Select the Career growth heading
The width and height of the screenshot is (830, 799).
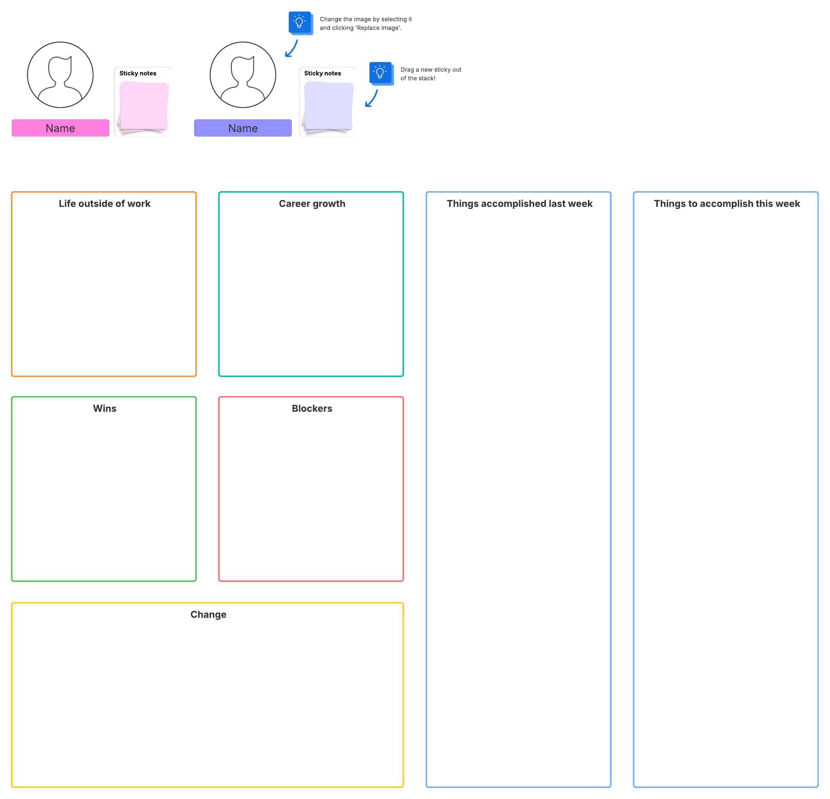pyautogui.click(x=312, y=204)
